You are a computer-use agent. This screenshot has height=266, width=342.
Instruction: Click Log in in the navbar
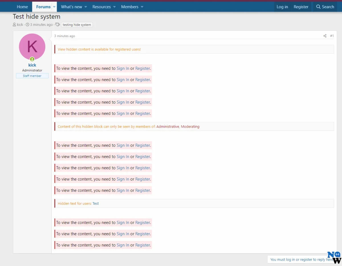point(282,7)
